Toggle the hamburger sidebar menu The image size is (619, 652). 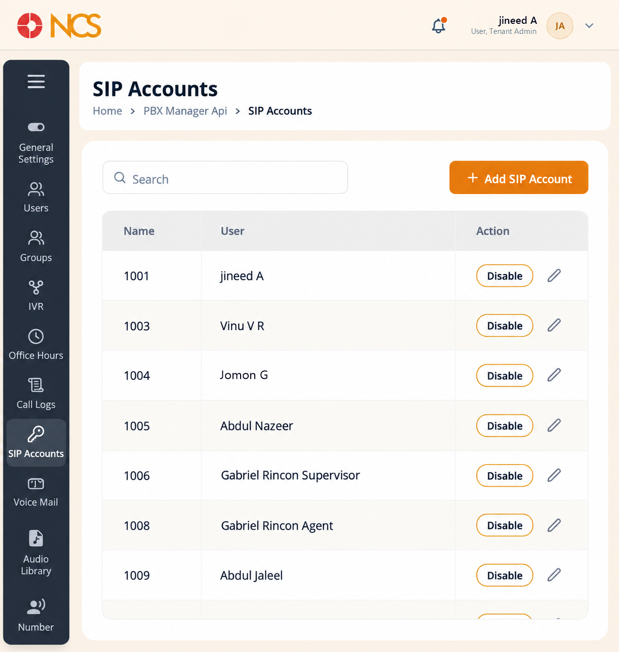coord(36,82)
